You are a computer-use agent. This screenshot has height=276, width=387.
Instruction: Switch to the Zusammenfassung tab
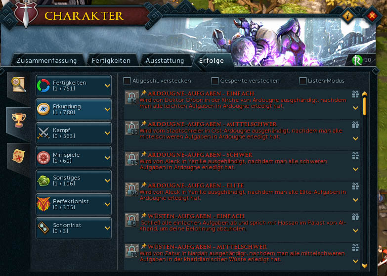pos(46,60)
